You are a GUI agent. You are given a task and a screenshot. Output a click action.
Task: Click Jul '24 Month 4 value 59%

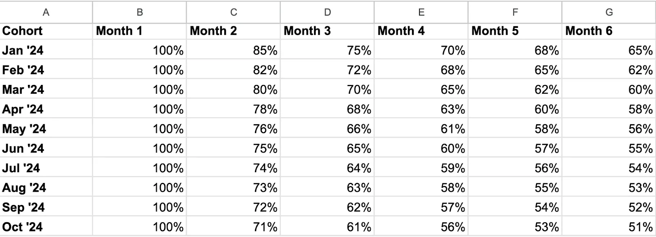(x=421, y=168)
